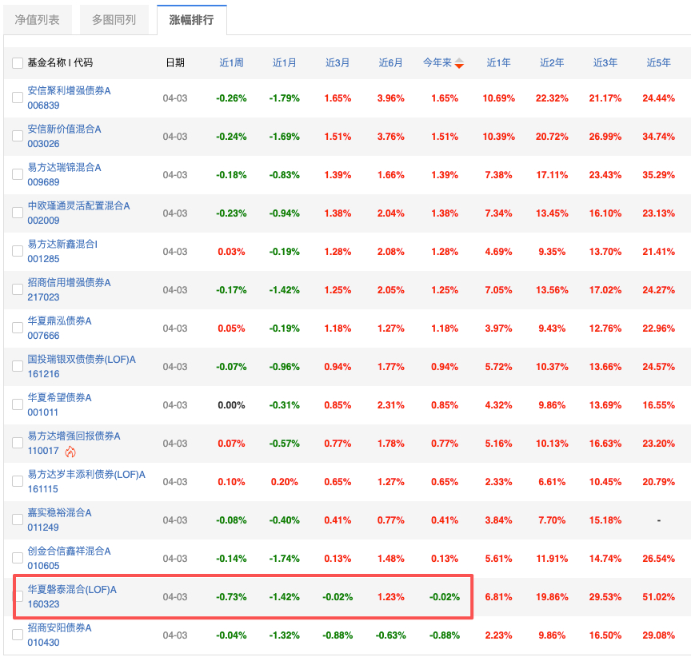
Task: Check the box for 安信聚利增强债券A
Action: pyautogui.click(x=18, y=97)
